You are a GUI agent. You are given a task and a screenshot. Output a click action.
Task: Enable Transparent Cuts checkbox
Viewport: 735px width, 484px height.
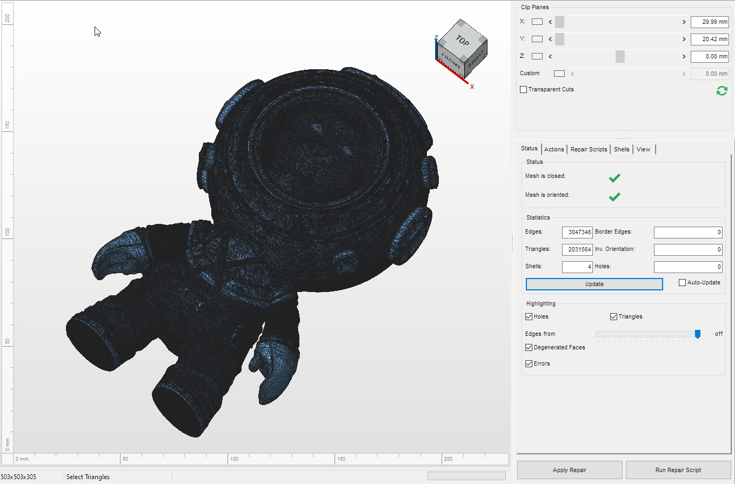click(x=523, y=90)
